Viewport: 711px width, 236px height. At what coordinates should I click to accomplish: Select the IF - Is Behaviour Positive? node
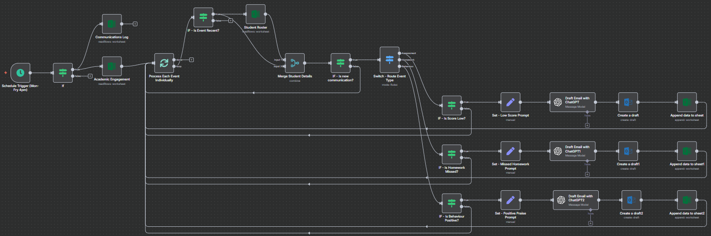pyautogui.click(x=452, y=203)
